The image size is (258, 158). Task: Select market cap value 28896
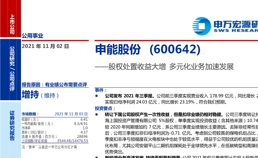82,136
